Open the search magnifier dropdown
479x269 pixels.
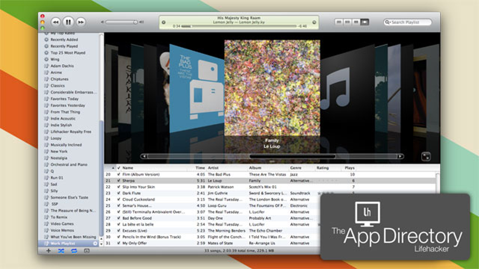(x=388, y=22)
